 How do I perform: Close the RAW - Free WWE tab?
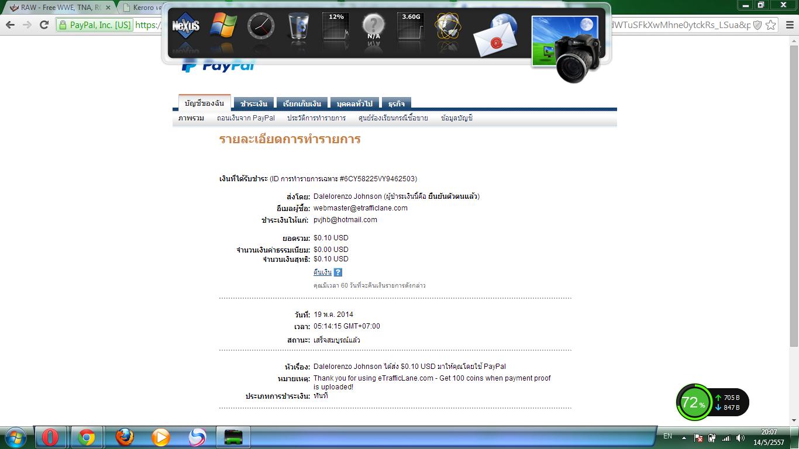coord(108,8)
